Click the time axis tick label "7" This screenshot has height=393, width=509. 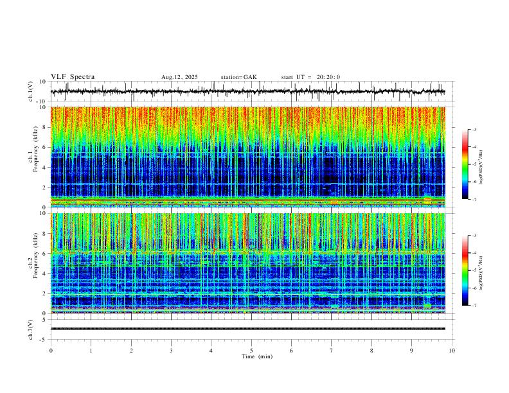332,351
